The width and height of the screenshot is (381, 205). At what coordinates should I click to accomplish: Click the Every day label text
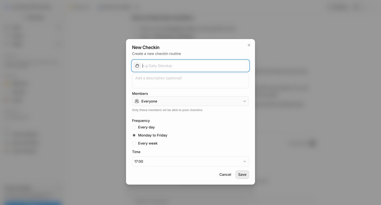coord(146,127)
